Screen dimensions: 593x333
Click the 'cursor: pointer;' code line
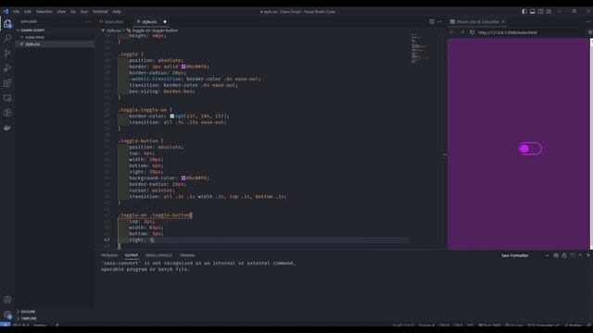point(152,191)
